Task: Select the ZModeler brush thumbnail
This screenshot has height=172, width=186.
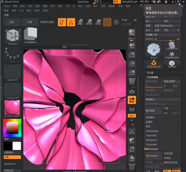Action: pyautogui.click(x=13, y=37)
